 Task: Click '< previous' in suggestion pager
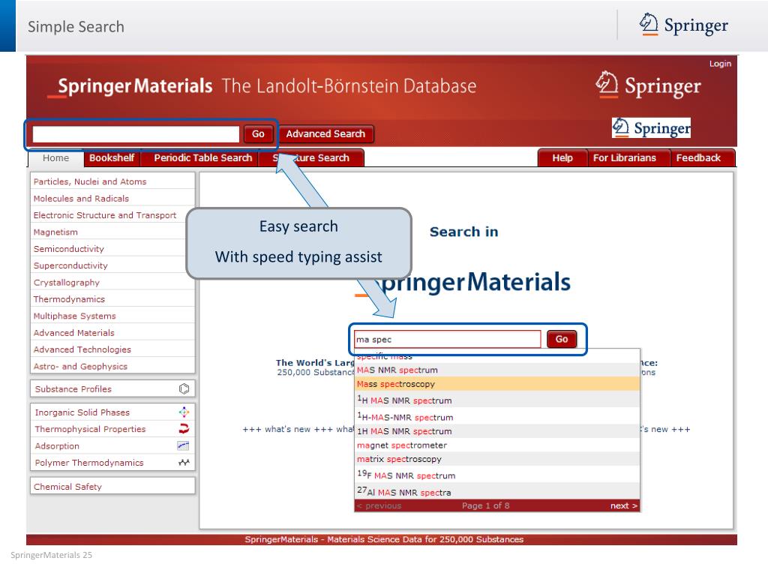[379, 505]
